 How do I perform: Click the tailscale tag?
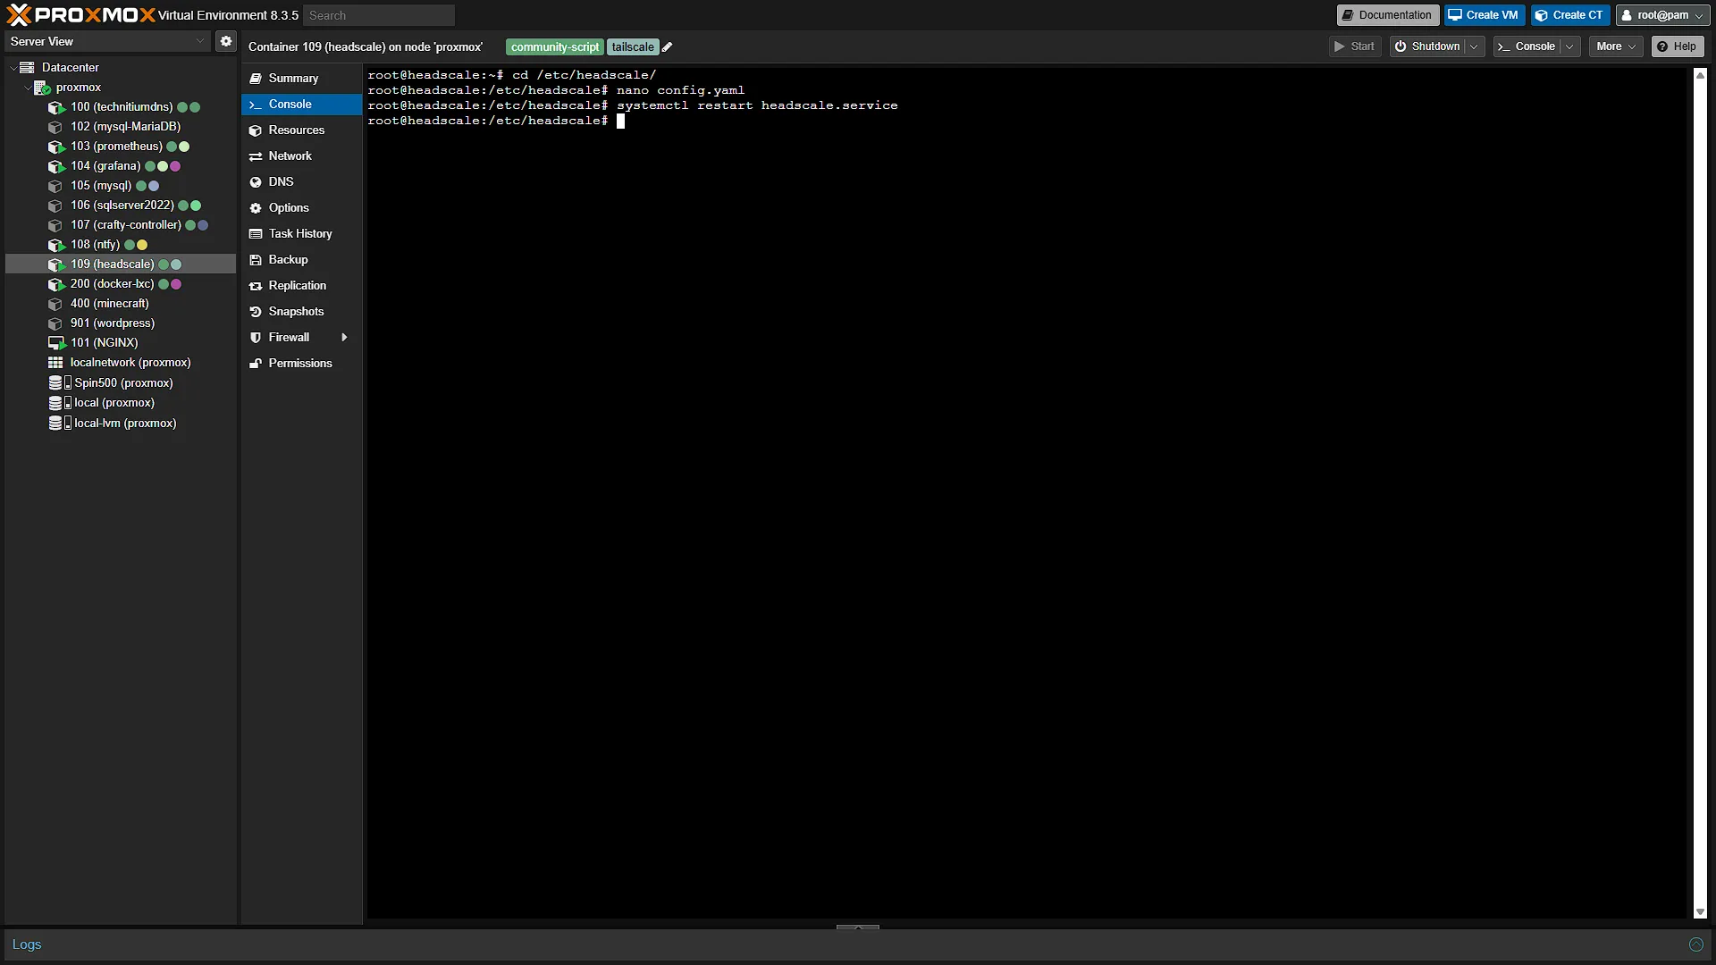click(x=633, y=47)
